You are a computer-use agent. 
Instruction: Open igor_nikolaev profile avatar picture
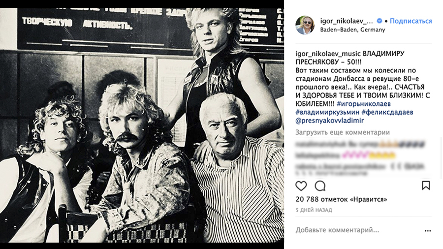(305, 25)
